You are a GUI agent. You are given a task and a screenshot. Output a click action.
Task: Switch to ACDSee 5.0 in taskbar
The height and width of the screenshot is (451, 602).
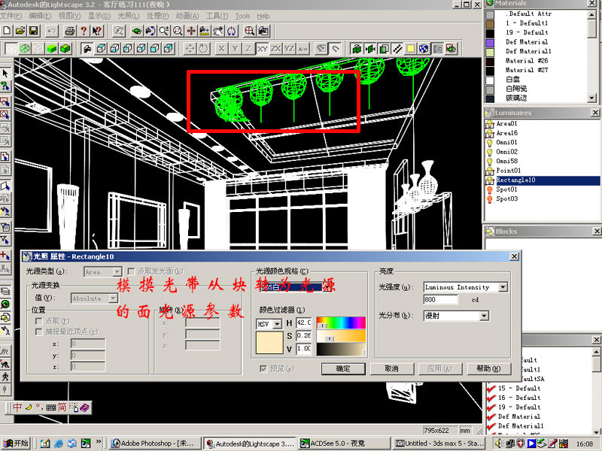[x=344, y=443]
